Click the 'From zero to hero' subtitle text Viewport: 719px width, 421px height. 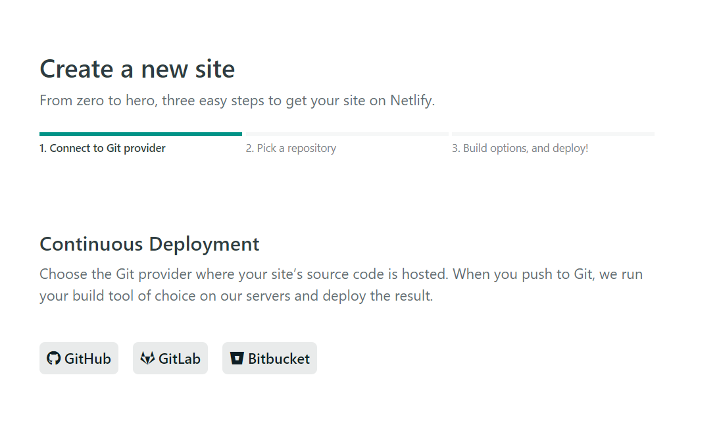(x=237, y=101)
